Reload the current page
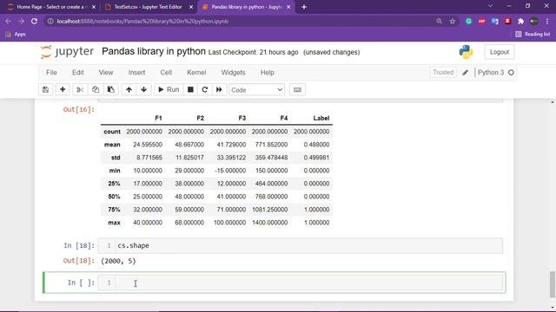This screenshot has height=312, width=556. click(x=34, y=21)
